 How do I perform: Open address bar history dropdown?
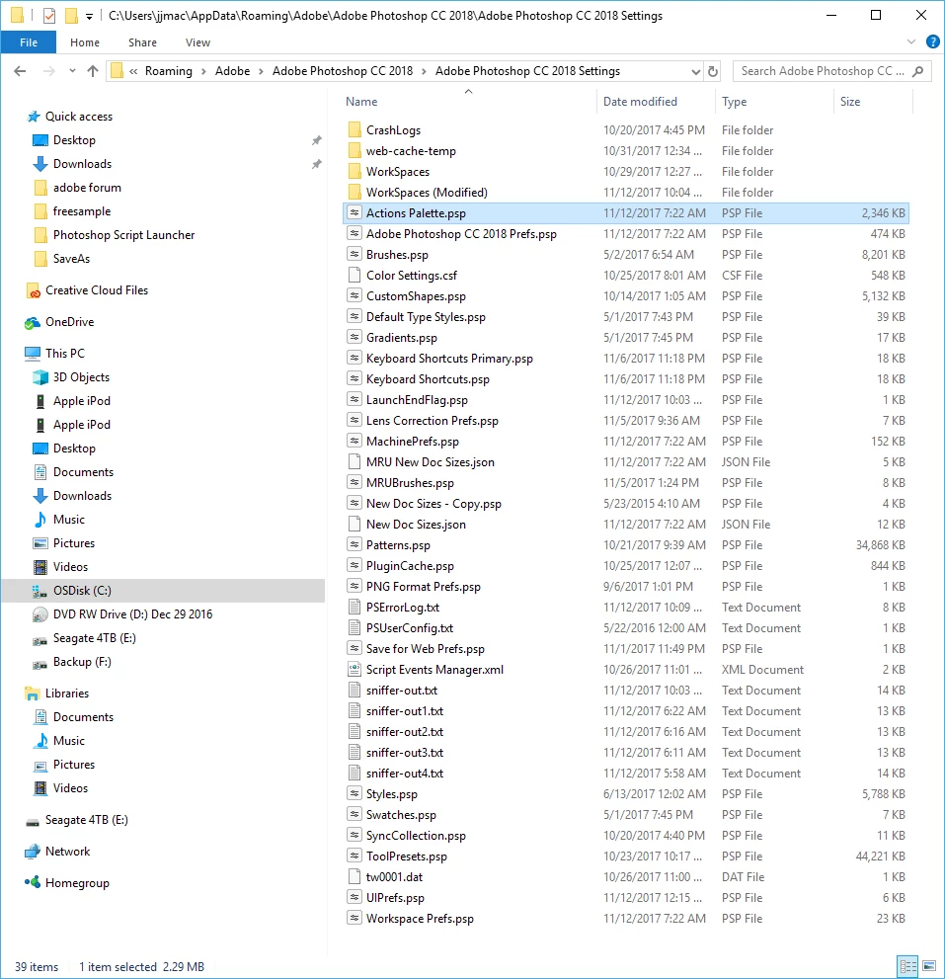[696, 71]
